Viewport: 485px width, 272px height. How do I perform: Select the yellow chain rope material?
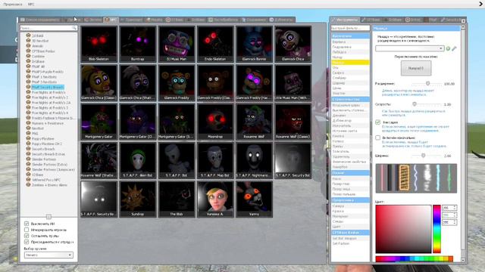pyautogui.click(x=404, y=178)
